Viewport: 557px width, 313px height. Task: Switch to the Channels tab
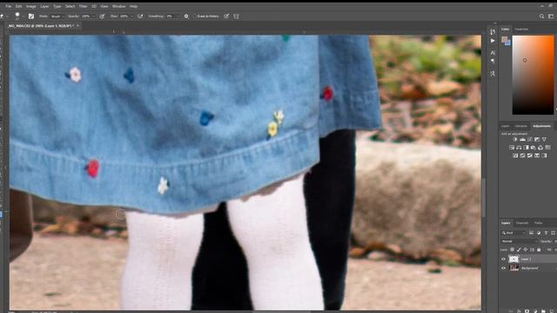(x=522, y=223)
